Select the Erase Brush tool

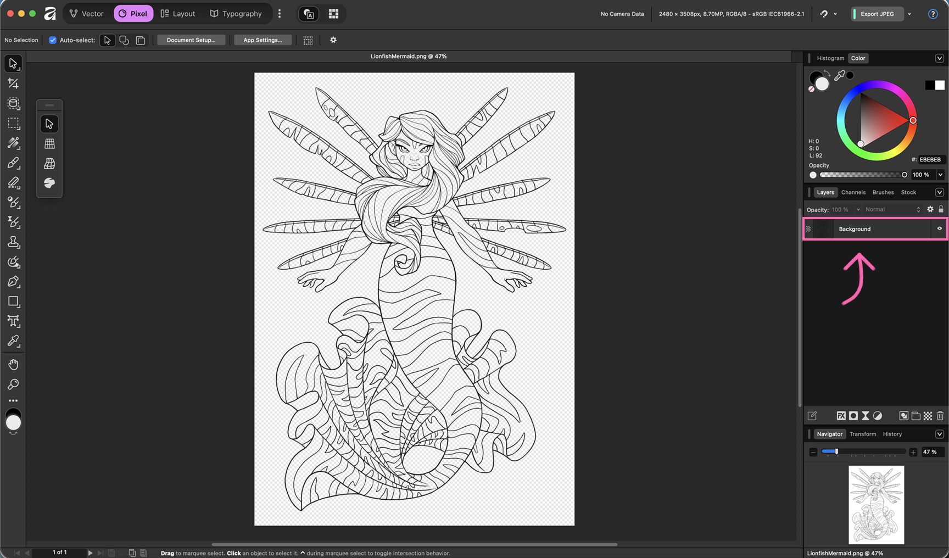click(13, 182)
